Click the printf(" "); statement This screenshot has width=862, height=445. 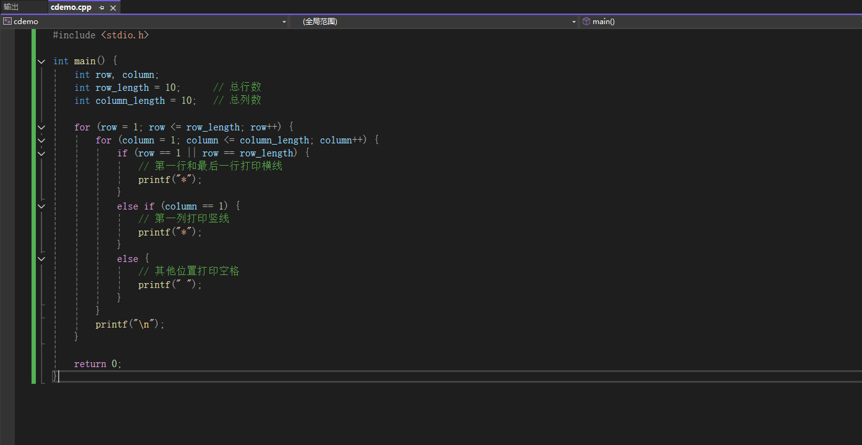(x=170, y=285)
